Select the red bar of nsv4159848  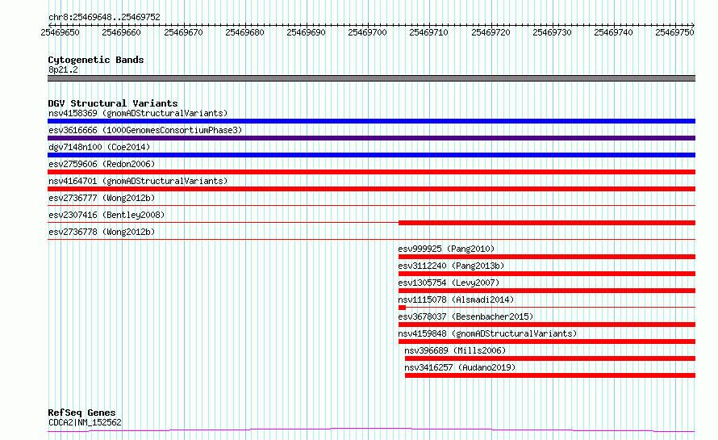547,342
